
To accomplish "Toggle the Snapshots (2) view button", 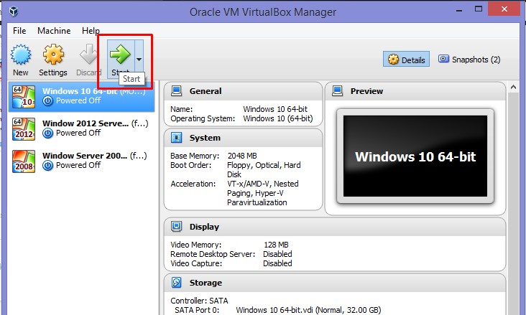I will (469, 60).
